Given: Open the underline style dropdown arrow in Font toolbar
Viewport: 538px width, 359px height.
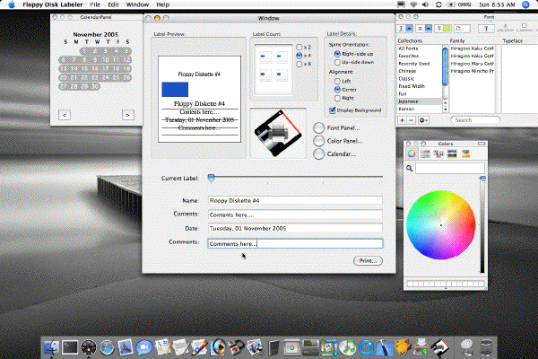Looking at the screenshot, I should tap(410, 29).
